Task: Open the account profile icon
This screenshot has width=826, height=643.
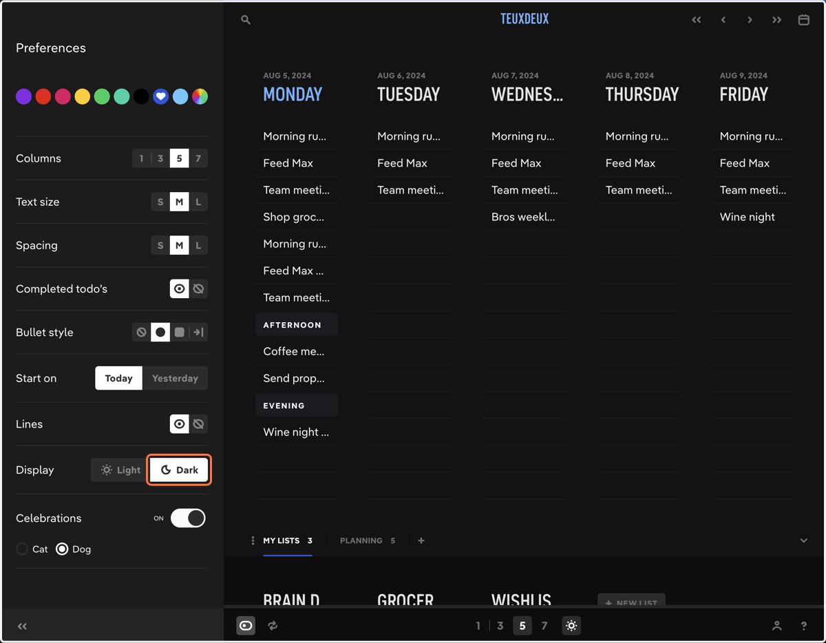Action: (776, 626)
